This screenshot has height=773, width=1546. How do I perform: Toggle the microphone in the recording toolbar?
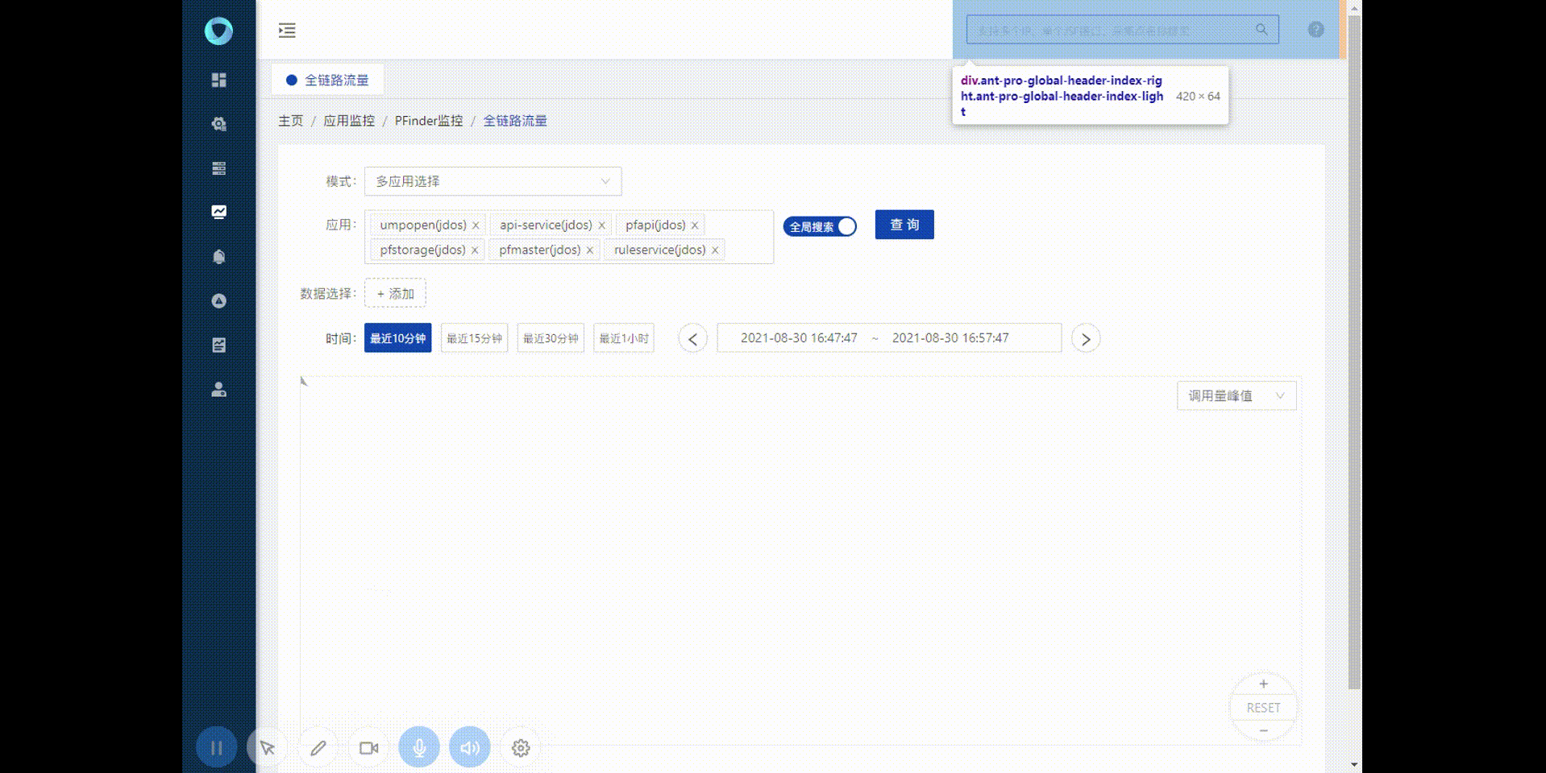(419, 748)
